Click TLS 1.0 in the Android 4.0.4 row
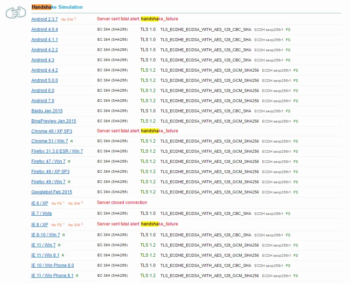 click(148, 29)
